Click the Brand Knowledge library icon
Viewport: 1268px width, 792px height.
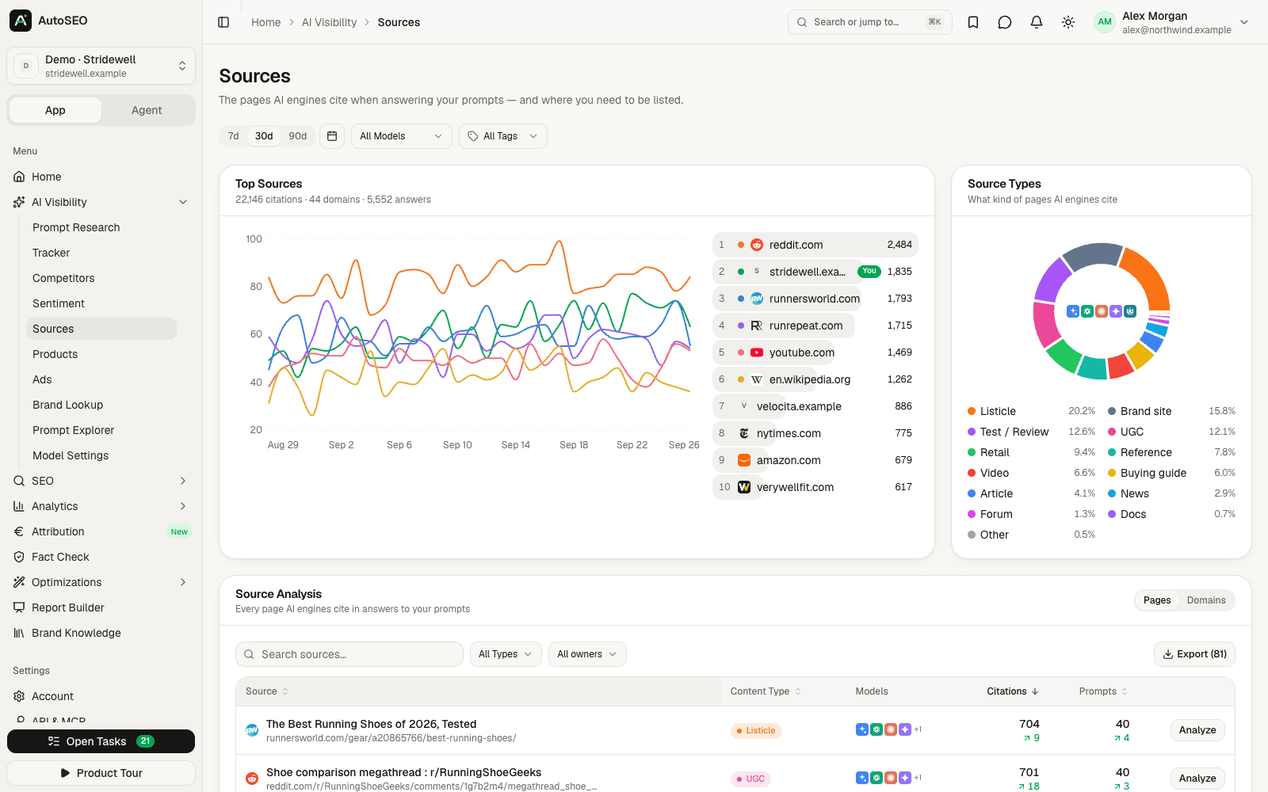pyautogui.click(x=19, y=633)
